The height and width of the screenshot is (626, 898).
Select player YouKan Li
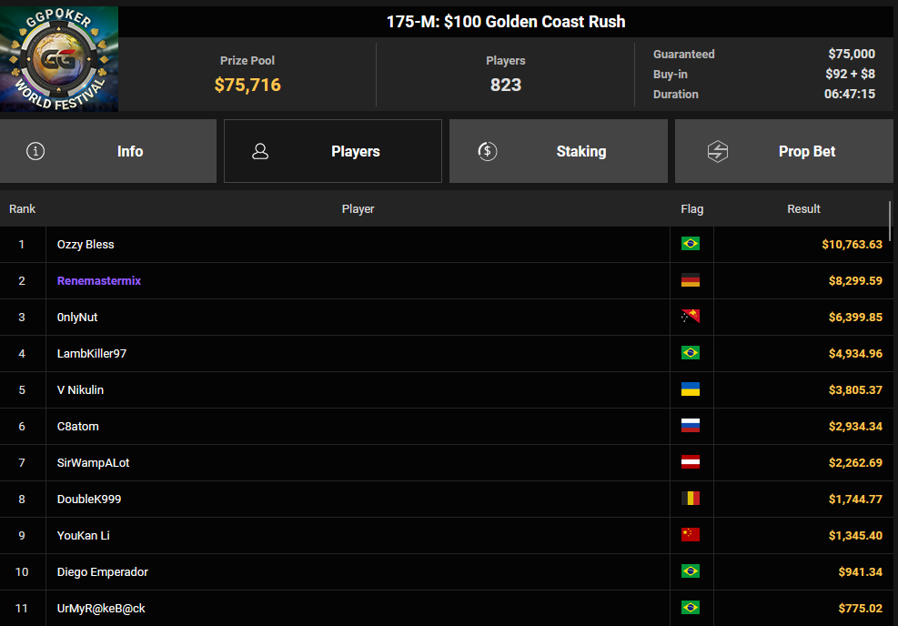(83, 536)
